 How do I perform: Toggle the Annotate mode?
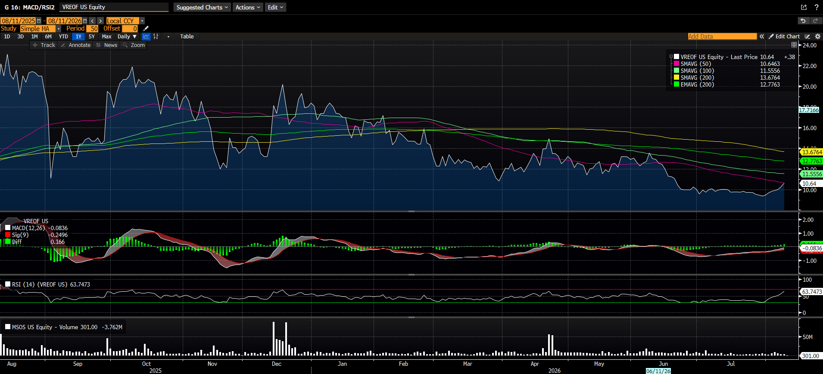75,45
